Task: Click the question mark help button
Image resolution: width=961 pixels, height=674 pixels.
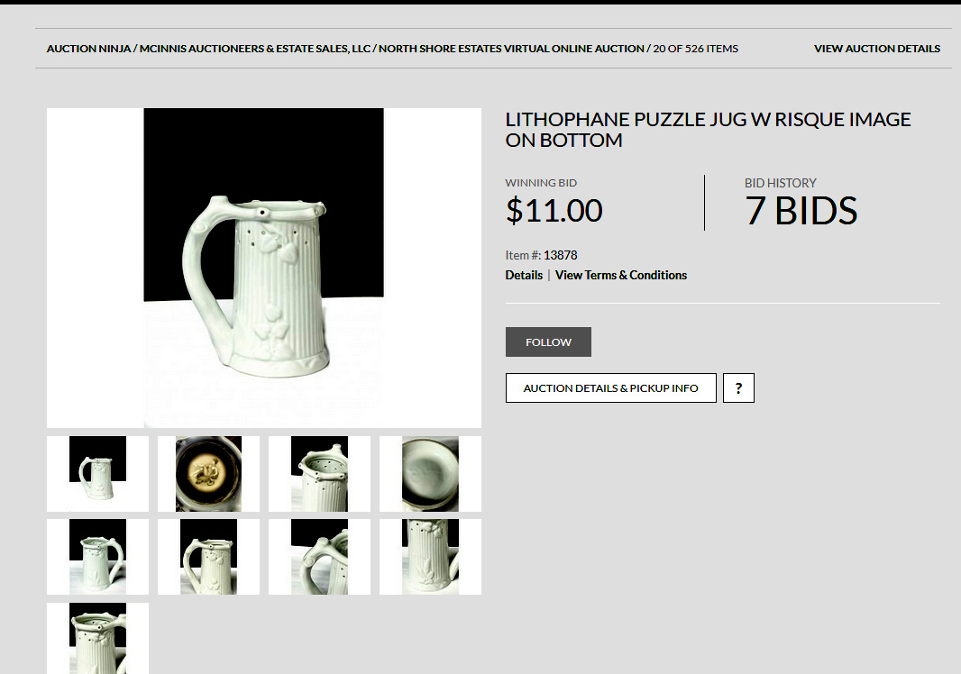Action: click(738, 387)
